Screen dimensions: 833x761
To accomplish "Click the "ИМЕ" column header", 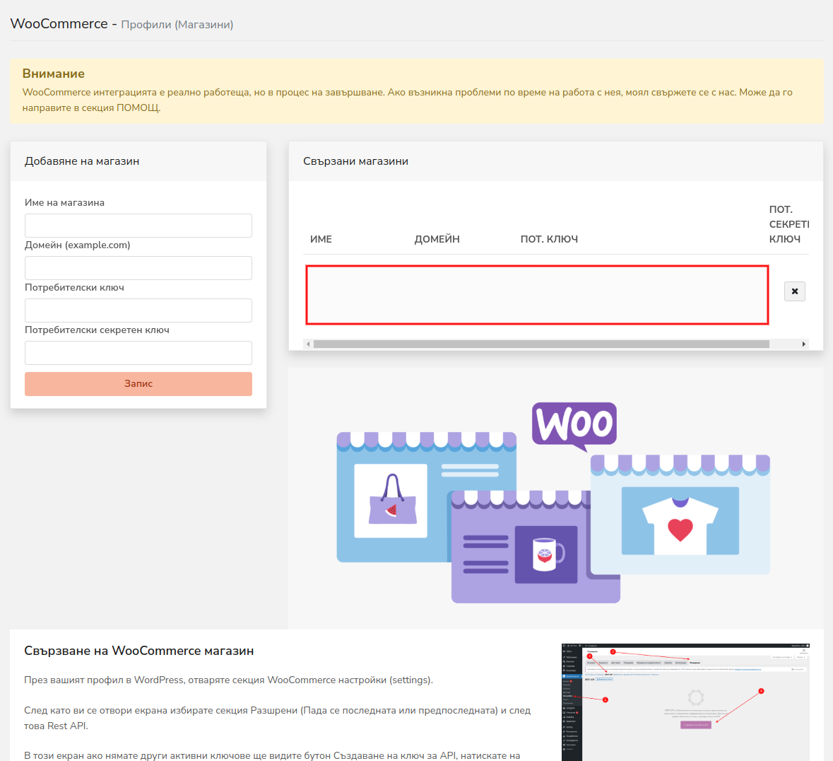I will [321, 239].
